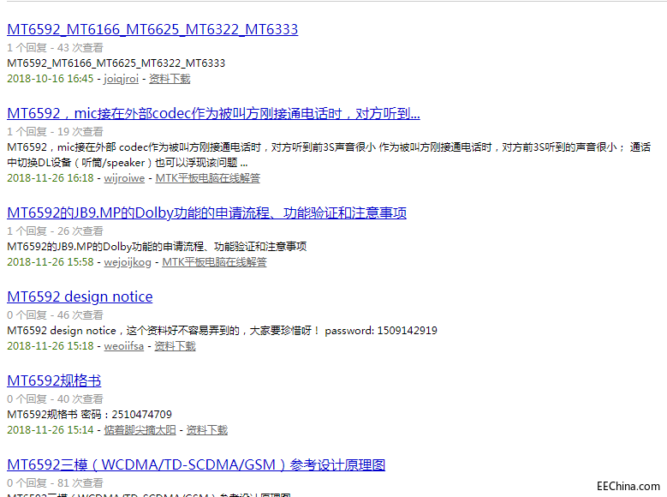Open 资料下载 link beside 惦着脚尖摘太阳

coord(206,430)
